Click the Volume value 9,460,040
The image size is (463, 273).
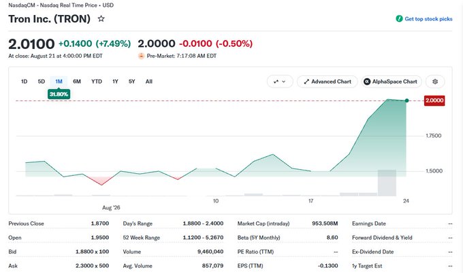click(x=210, y=252)
